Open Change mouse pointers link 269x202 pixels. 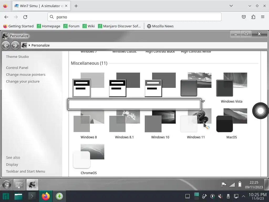click(25, 74)
